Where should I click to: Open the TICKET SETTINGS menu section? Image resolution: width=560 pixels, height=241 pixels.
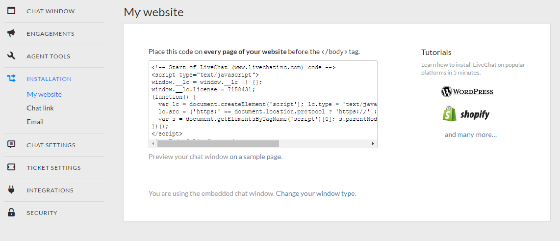[x=53, y=167]
